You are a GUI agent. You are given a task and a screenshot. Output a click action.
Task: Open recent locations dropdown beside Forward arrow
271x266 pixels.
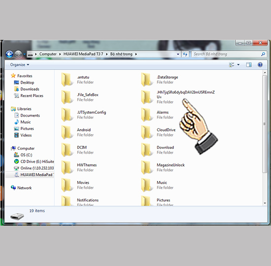click(24, 54)
